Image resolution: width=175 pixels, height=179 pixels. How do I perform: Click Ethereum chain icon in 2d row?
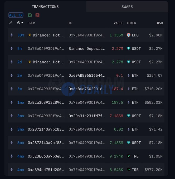click(x=12, y=62)
